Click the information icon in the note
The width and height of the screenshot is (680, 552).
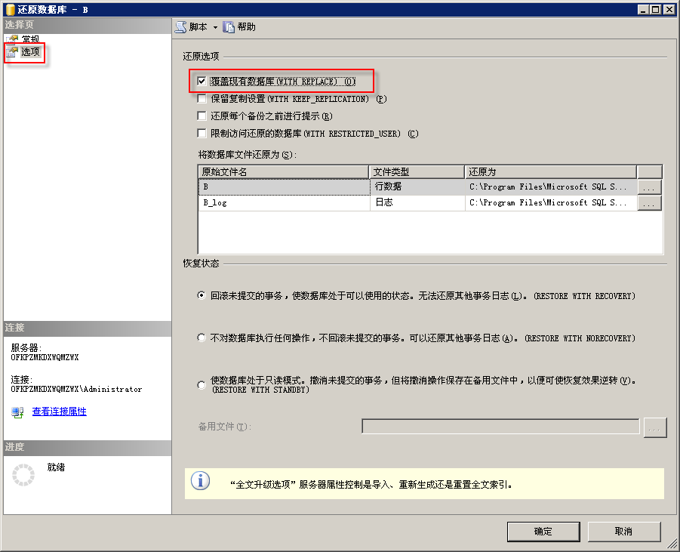click(x=200, y=481)
